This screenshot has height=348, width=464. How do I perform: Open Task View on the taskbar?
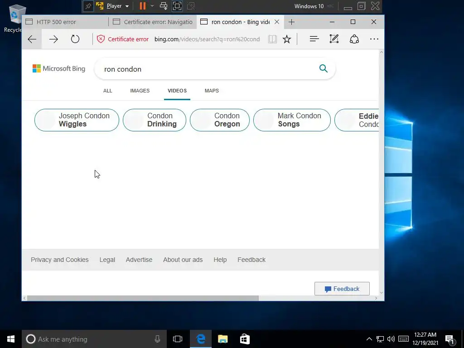[x=178, y=339]
